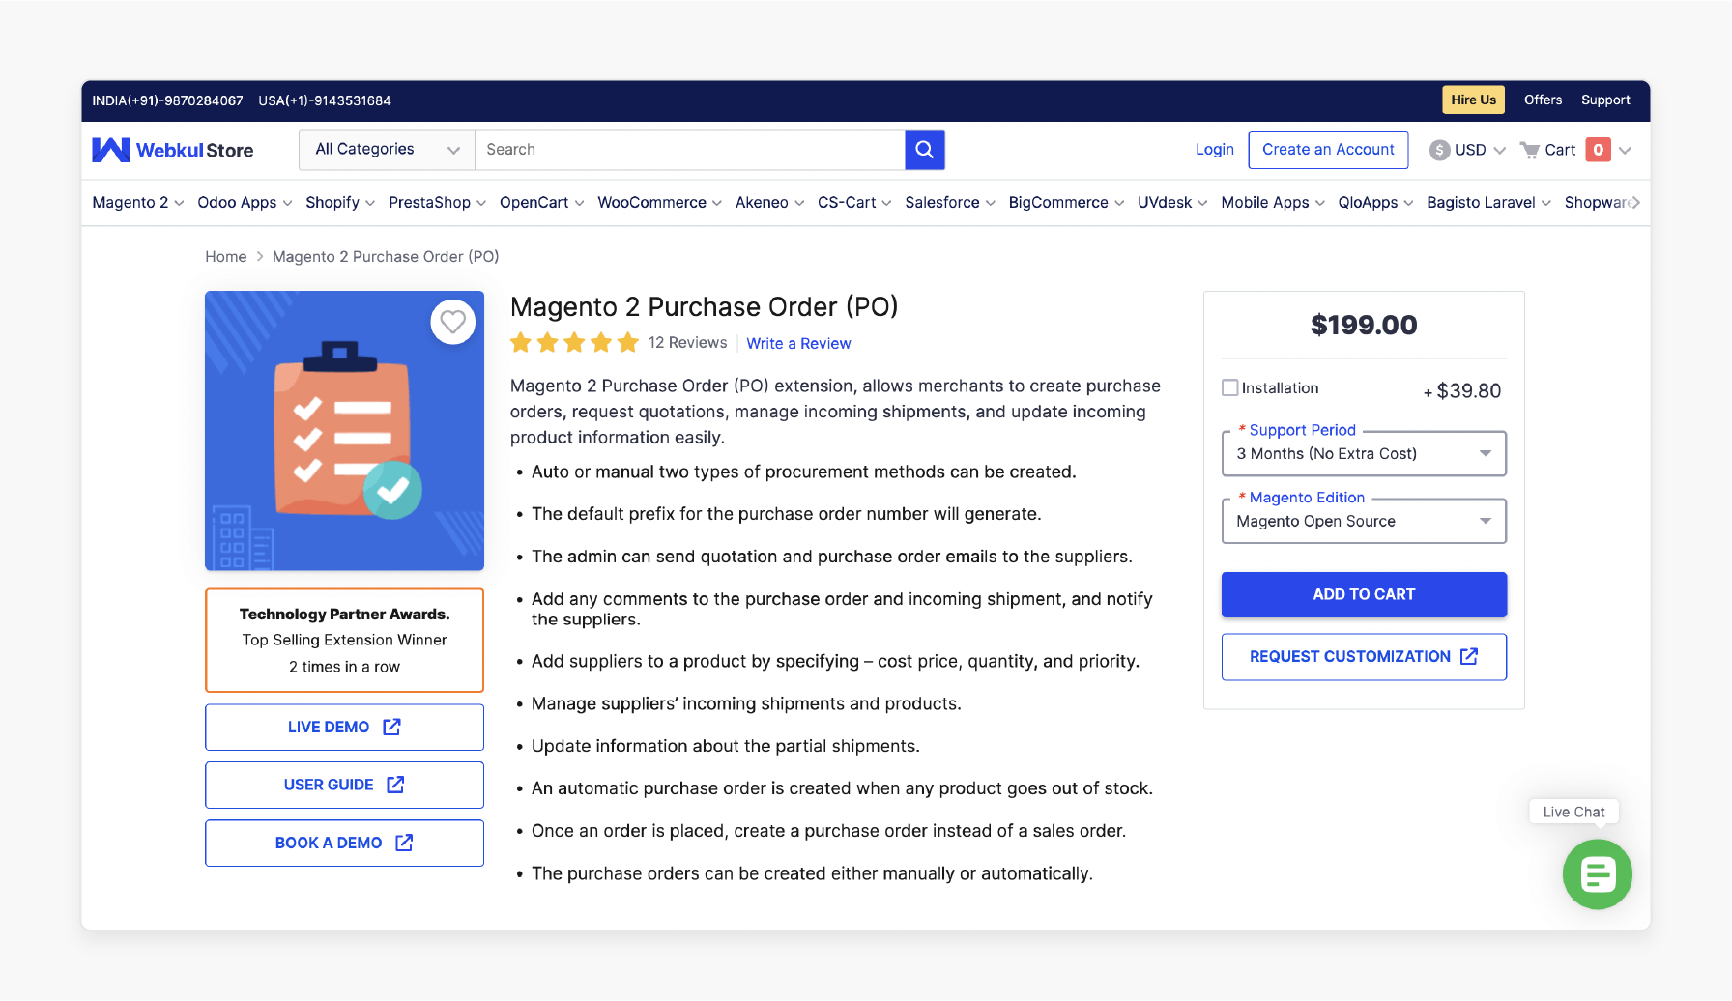Expand the WooCommerce menu
Image resolution: width=1732 pixels, height=1001 pixels.
coord(660,202)
